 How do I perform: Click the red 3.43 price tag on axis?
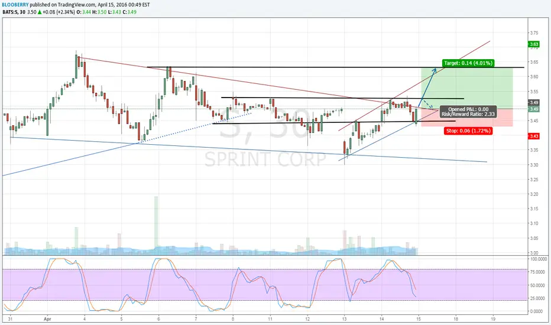534,136
